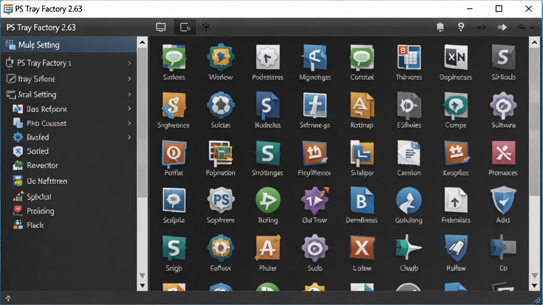
Task: Expand the Dvsfed row chevron
Action: click(x=129, y=137)
